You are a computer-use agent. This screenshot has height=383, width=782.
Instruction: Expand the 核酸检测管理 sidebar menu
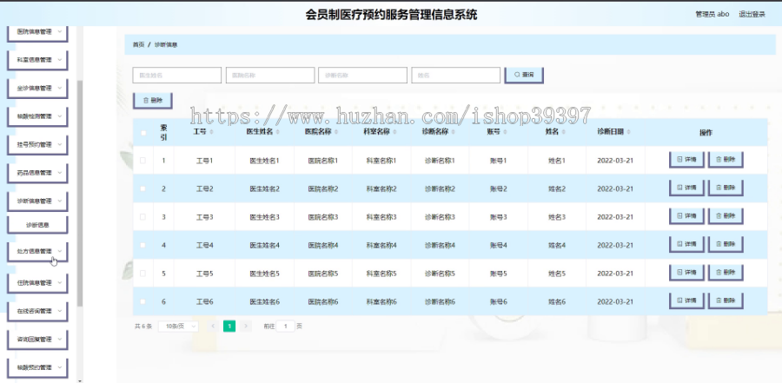37,116
